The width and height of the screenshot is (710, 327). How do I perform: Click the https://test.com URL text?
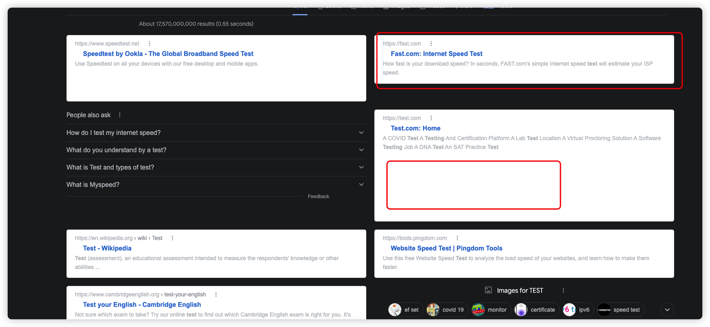click(x=402, y=118)
